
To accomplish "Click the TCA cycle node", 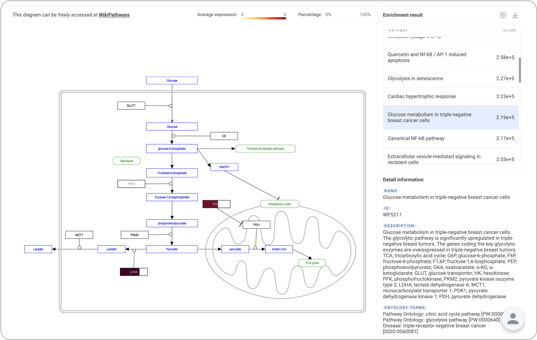I will [312, 263].
